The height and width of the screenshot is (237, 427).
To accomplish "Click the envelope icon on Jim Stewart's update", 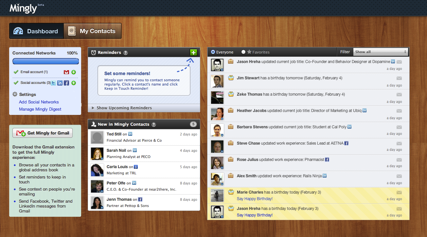I will point(399,78).
